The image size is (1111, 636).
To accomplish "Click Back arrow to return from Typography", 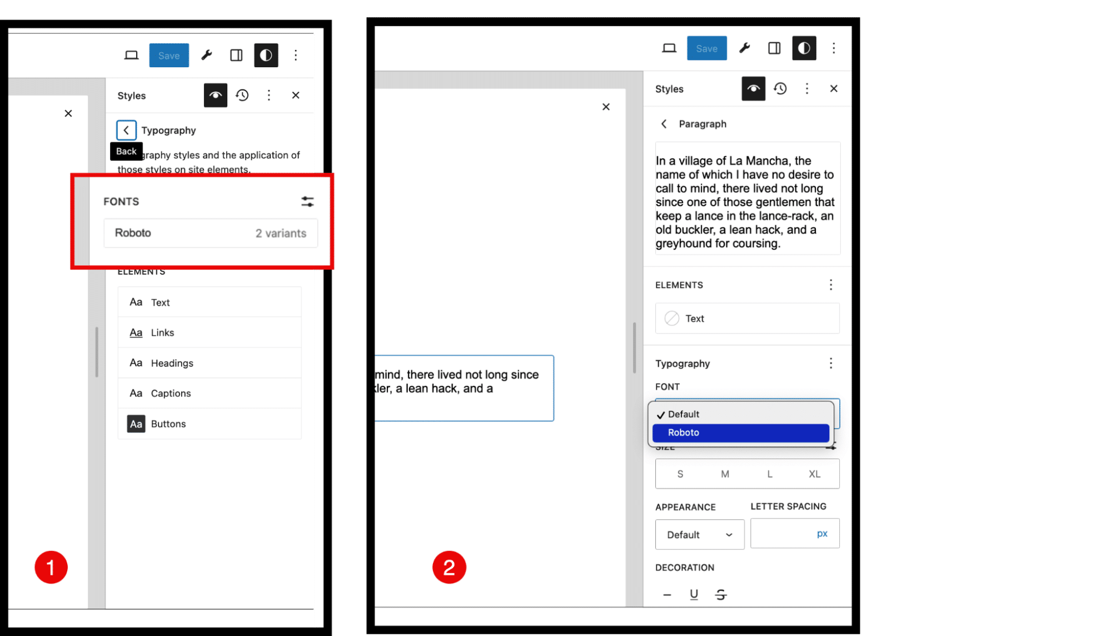I will click(124, 130).
